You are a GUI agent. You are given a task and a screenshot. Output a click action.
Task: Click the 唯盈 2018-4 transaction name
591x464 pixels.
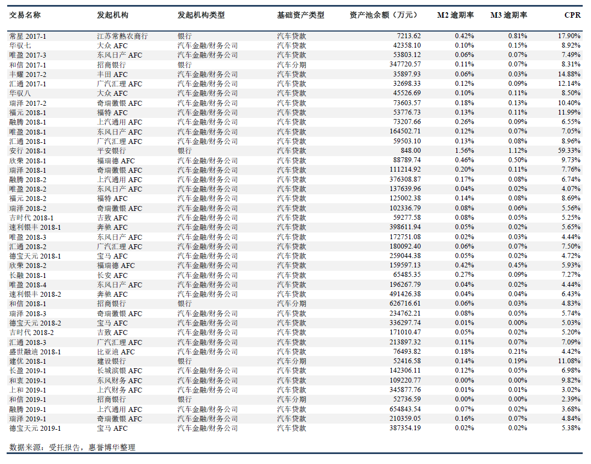click(28, 285)
